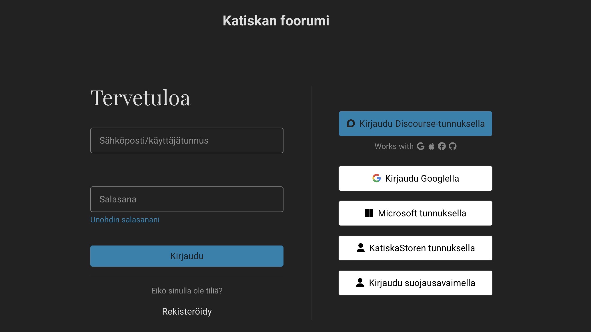Click the KatiskaStore person icon

[361, 248]
